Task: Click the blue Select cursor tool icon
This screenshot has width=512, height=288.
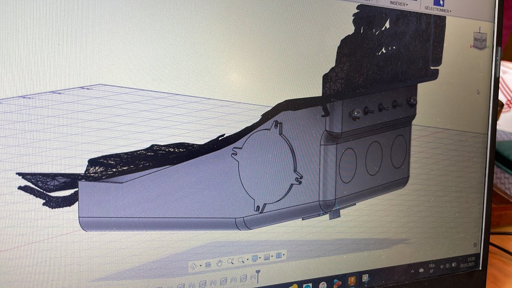Action: coord(439,2)
